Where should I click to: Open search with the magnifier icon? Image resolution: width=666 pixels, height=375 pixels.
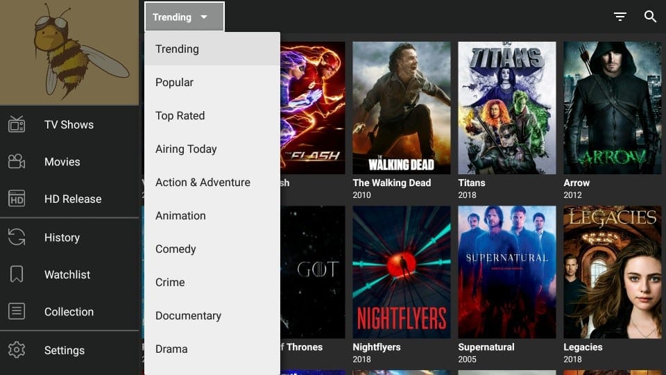pyautogui.click(x=650, y=17)
